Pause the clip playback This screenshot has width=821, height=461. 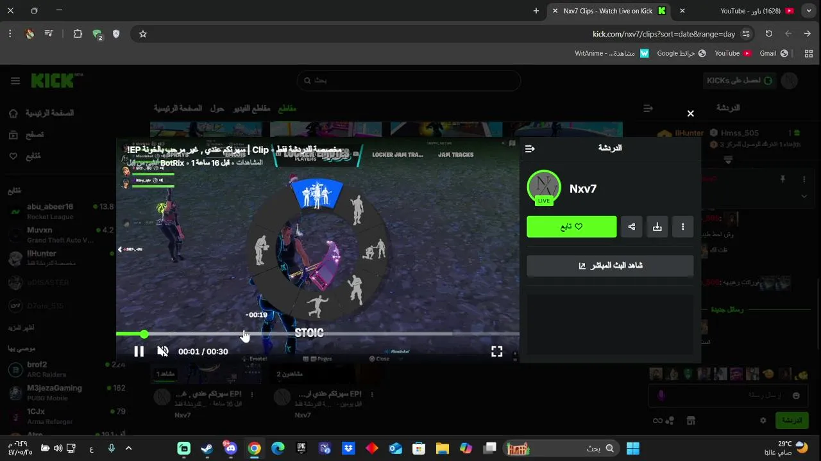click(139, 351)
